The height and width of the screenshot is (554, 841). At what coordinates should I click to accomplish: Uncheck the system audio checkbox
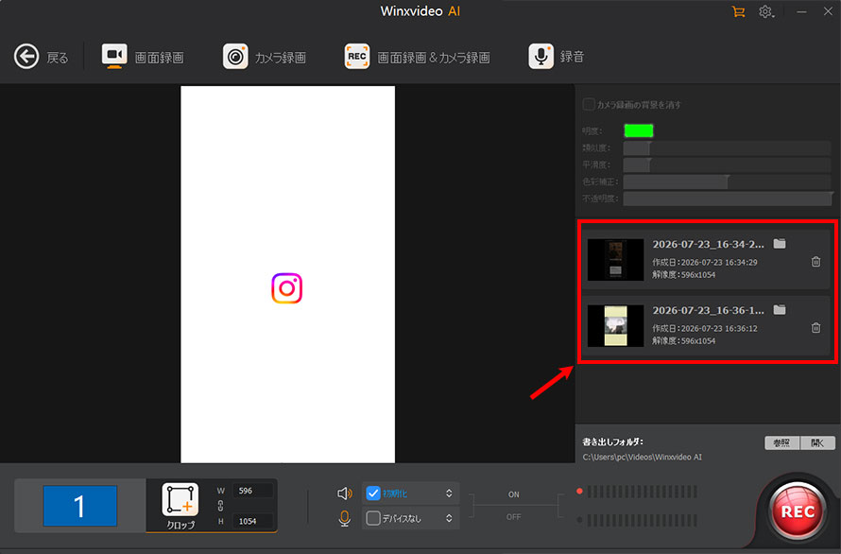(x=372, y=493)
